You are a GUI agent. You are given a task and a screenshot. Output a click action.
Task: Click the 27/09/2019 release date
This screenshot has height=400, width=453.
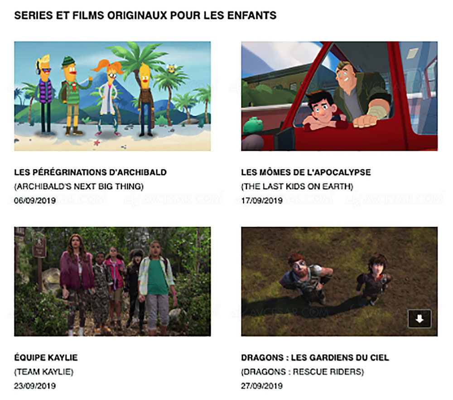point(262,386)
